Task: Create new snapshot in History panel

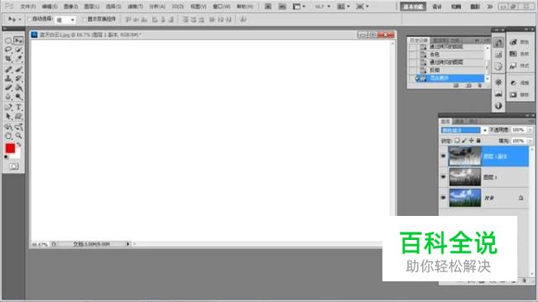Action: point(468,86)
